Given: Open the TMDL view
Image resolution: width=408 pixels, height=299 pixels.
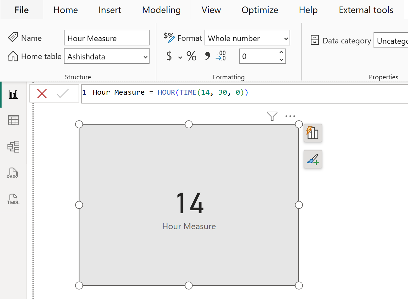Looking at the screenshot, I should click(x=13, y=199).
